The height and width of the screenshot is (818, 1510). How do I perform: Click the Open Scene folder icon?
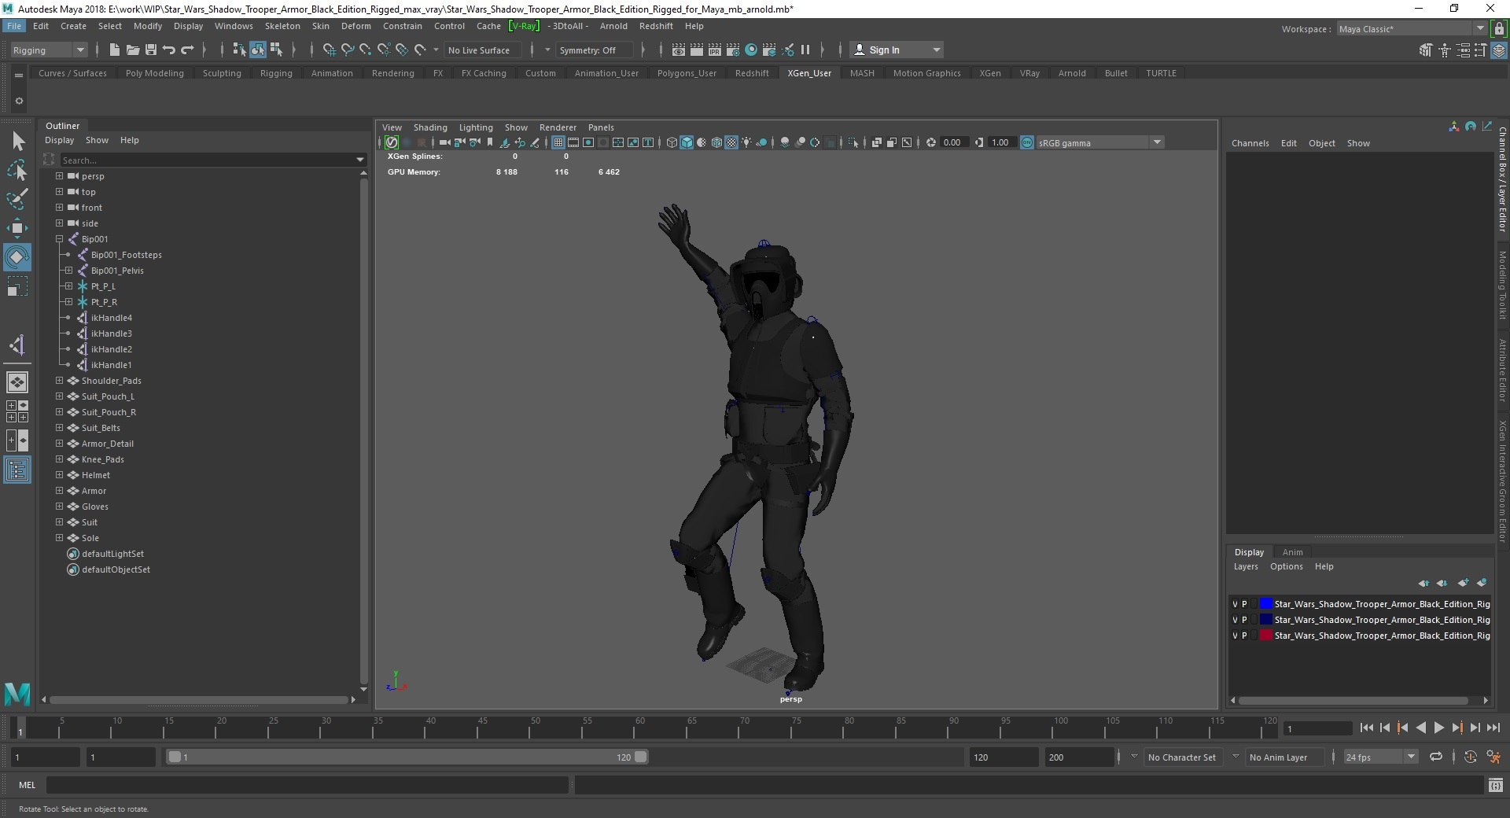(x=133, y=50)
